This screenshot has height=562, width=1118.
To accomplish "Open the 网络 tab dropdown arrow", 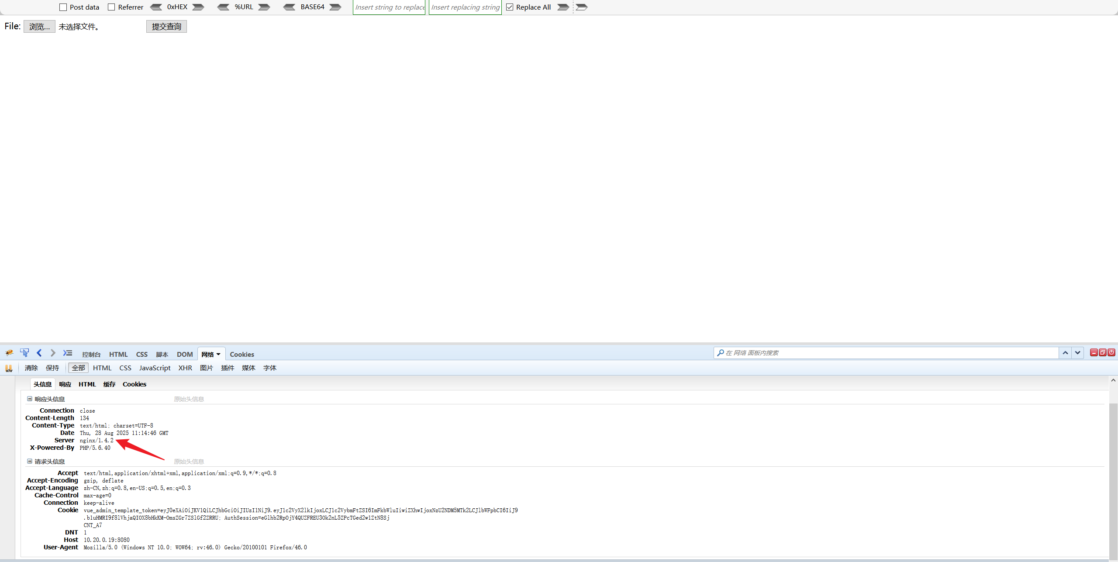I will [x=218, y=354].
